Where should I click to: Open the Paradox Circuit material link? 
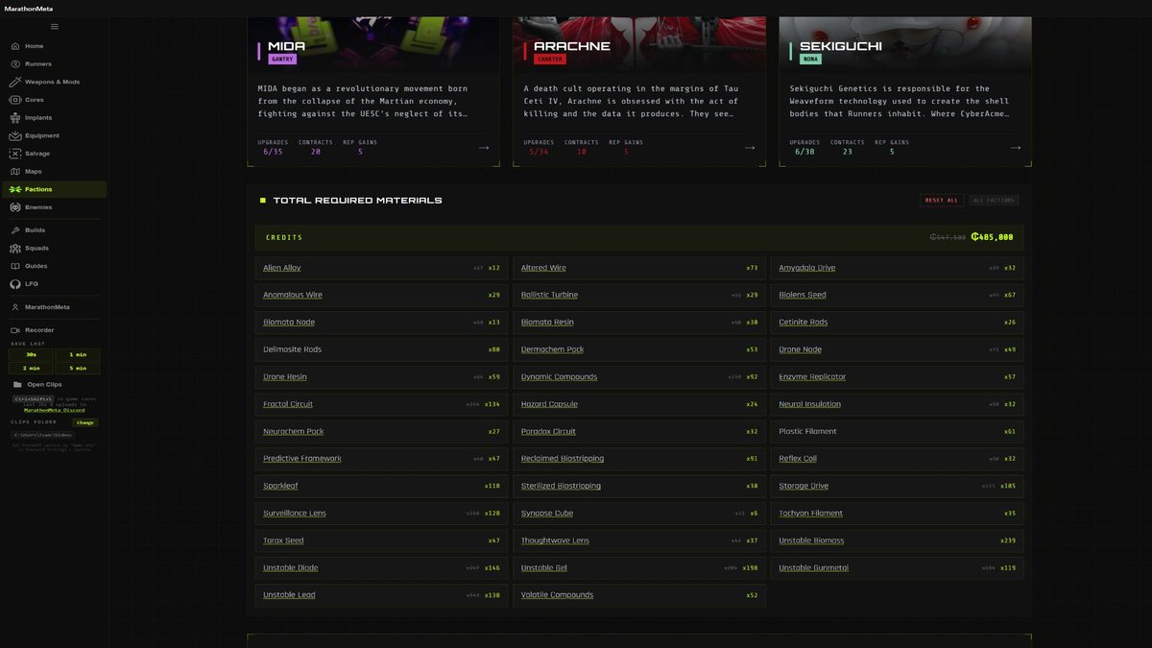click(548, 432)
